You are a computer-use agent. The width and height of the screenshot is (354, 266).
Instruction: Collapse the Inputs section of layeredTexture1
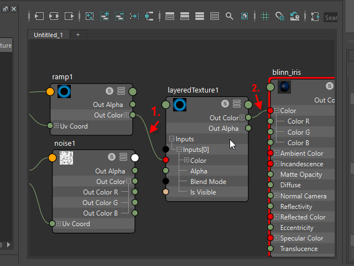coord(171,139)
